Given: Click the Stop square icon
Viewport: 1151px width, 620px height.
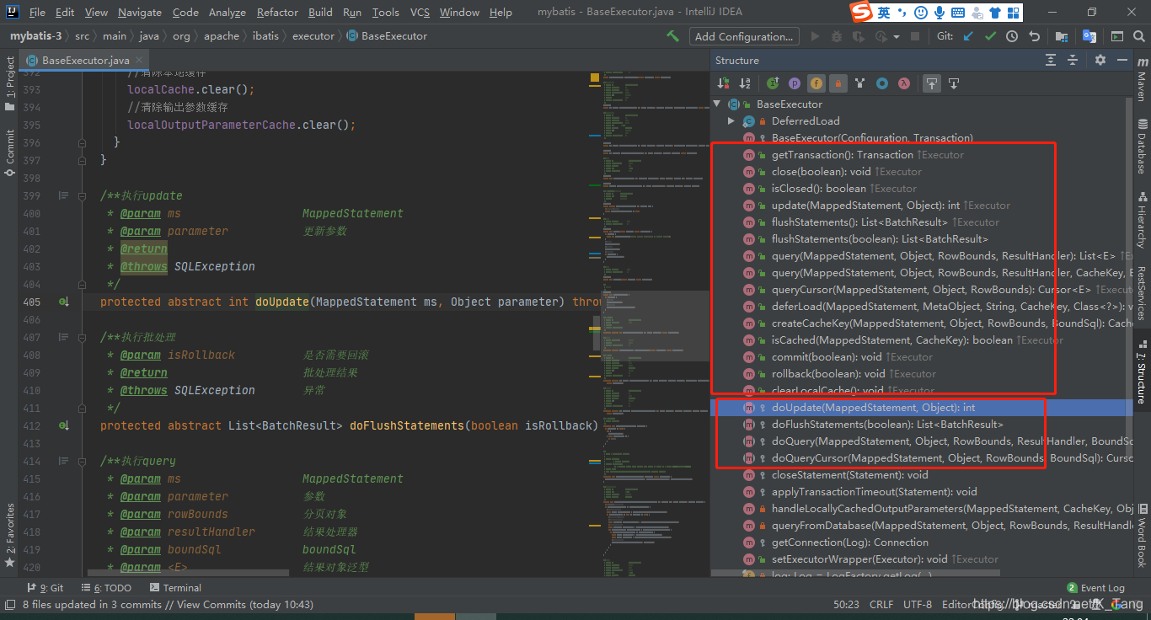Looking at the screenshot, I should 915,36.
